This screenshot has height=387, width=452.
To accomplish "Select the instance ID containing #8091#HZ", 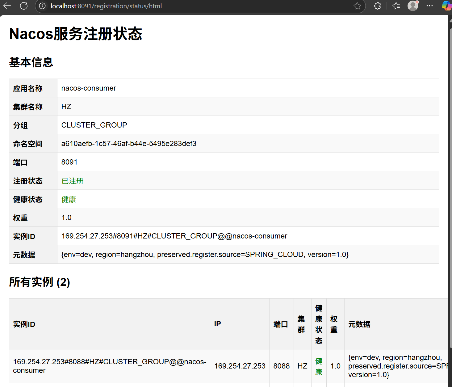I will tap(174, 236).
